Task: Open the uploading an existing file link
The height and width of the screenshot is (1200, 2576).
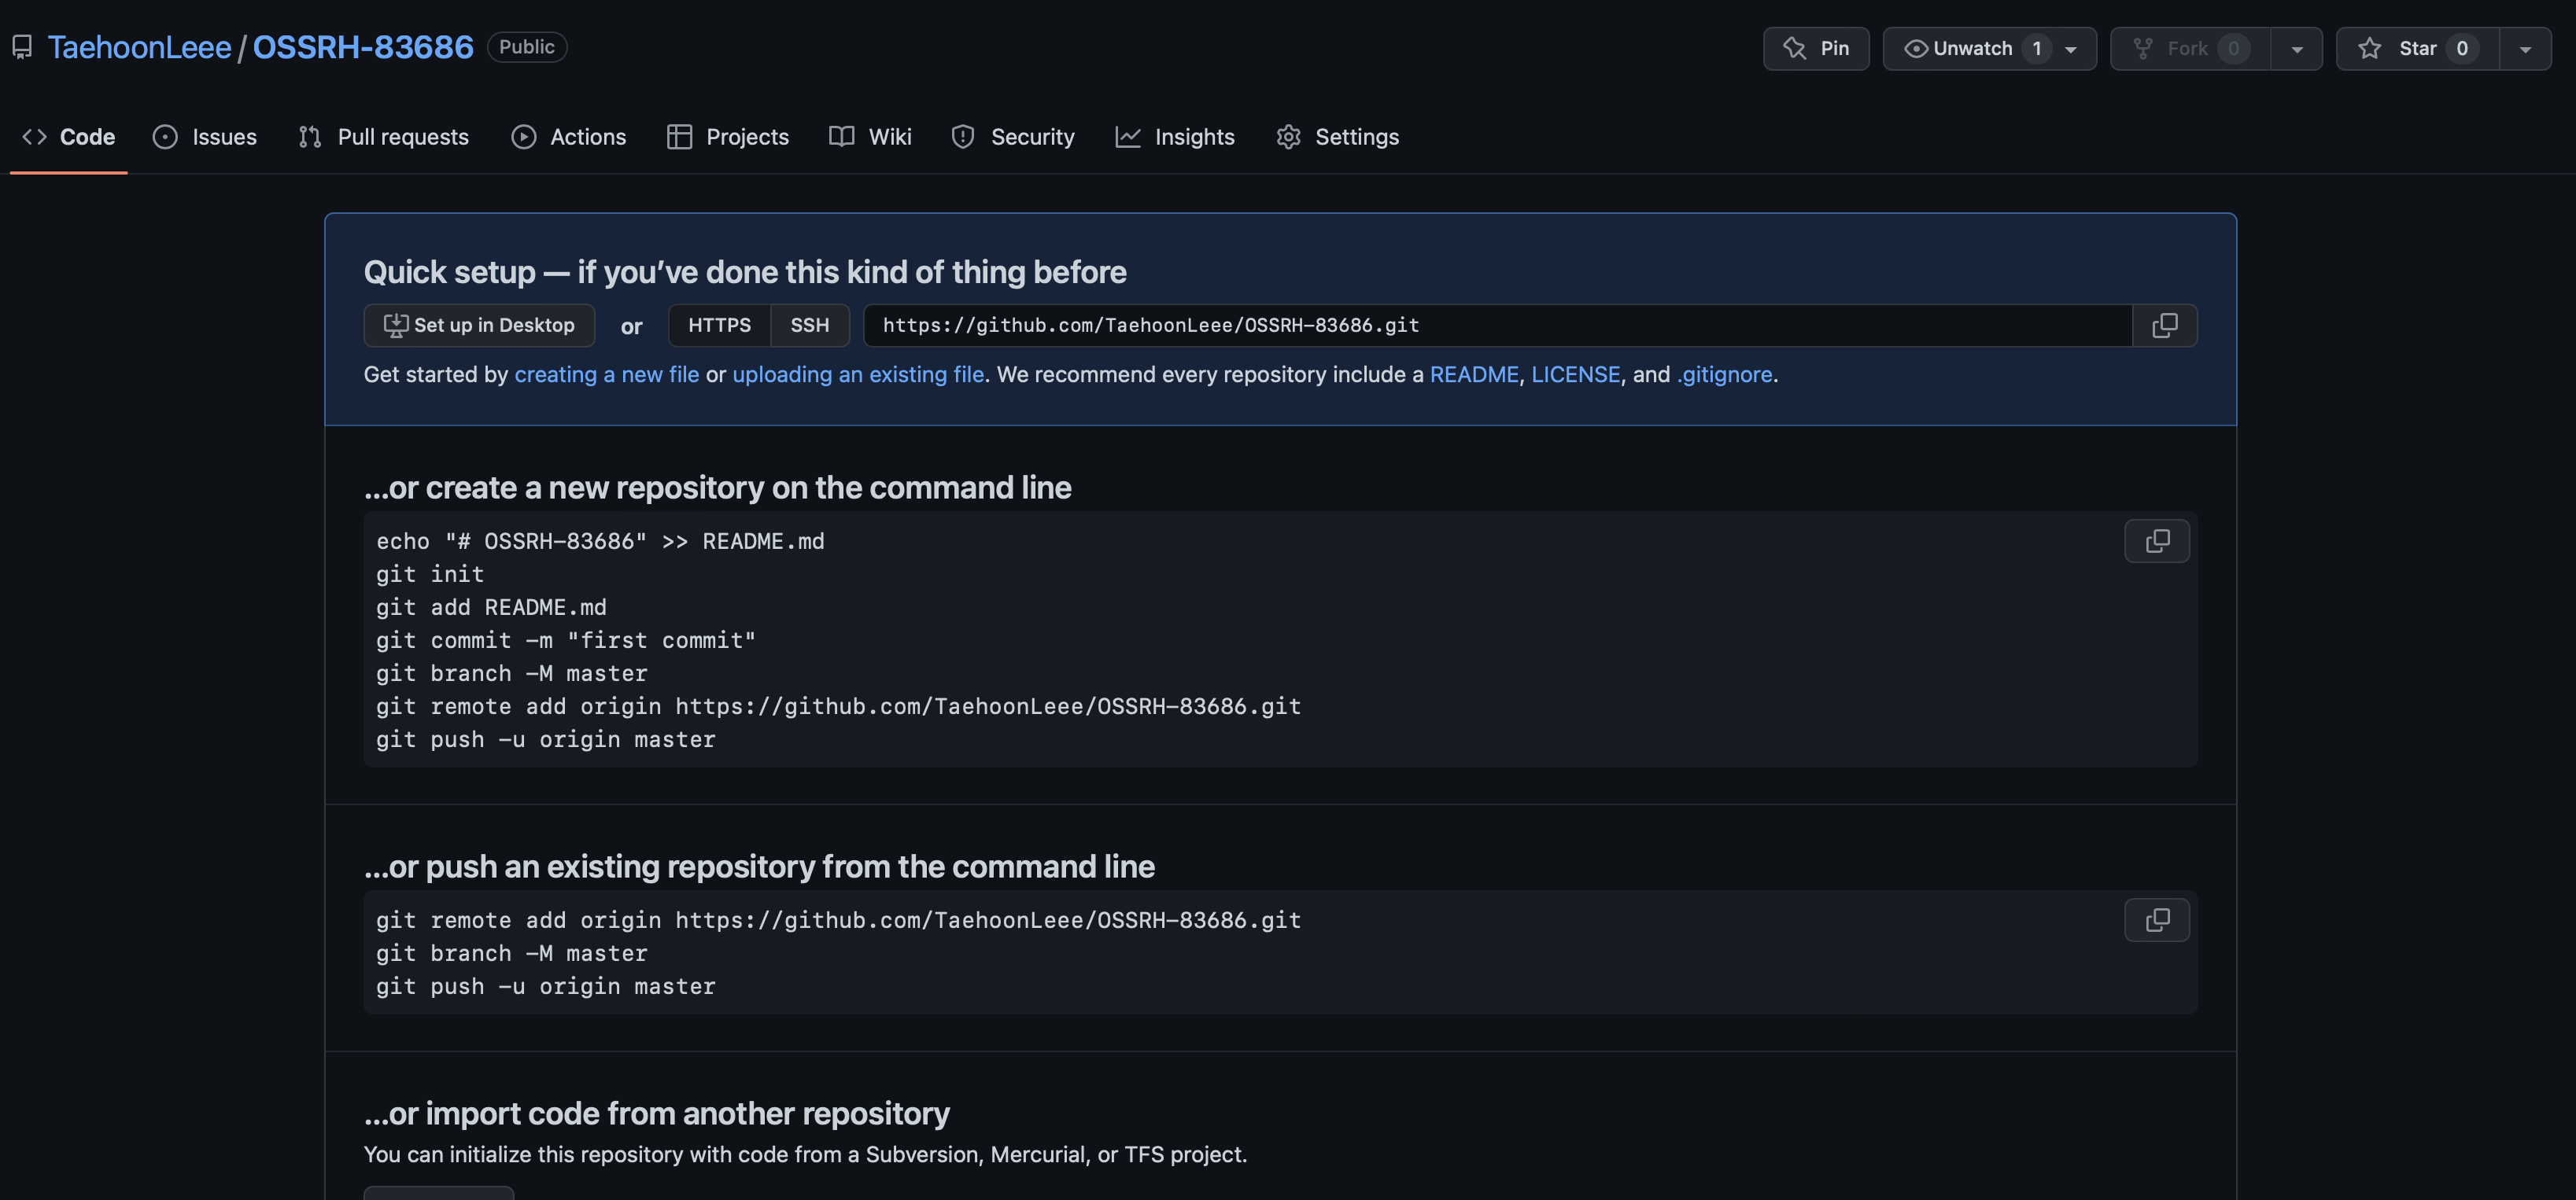Action: 858,374
